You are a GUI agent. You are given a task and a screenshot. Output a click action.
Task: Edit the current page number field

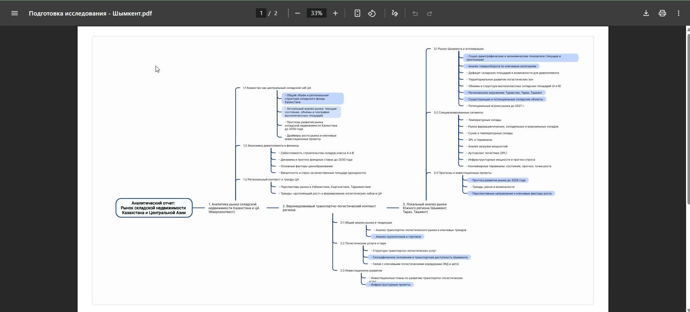261,13
